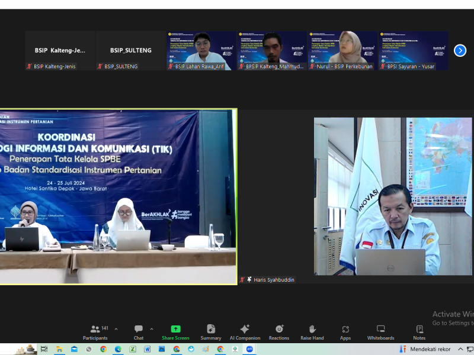The height and width of the screenshot is (355, 474).
Task: Show hidden system tray icons
Action: click(x=460, y=349)
